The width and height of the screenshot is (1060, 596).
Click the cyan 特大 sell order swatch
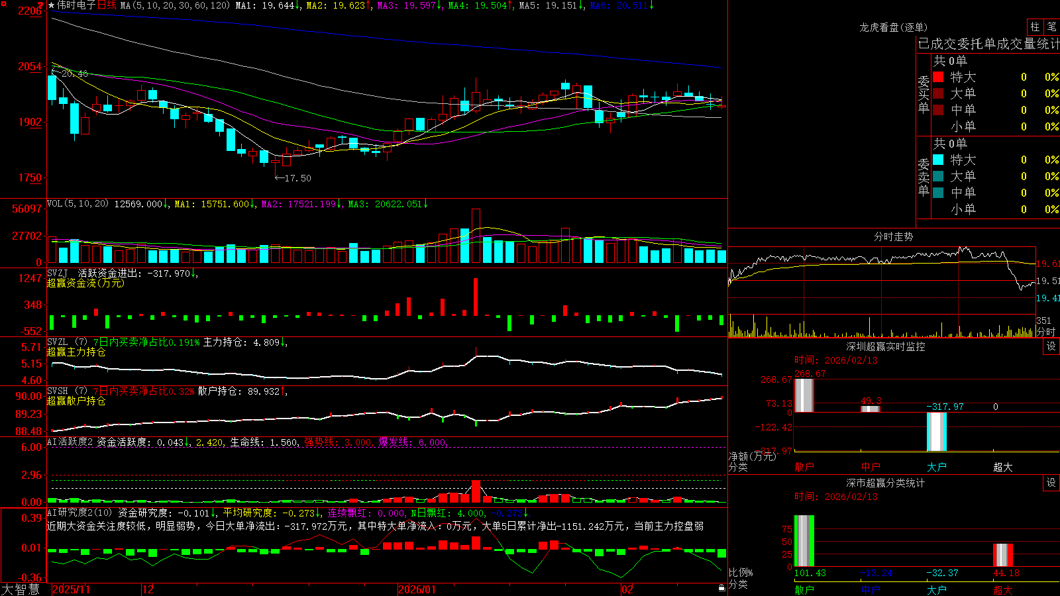(x=938, y=160)
